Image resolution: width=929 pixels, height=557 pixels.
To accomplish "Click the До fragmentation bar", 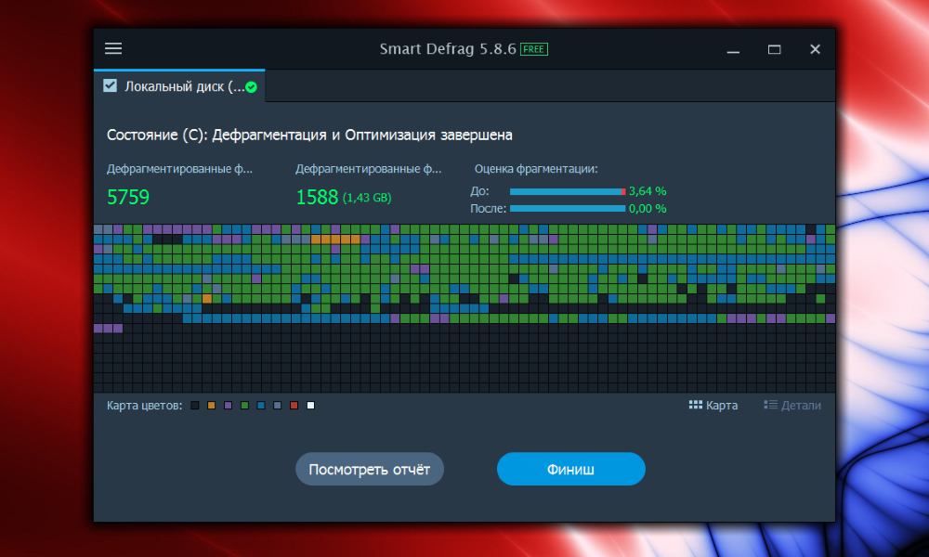I will (x=568, y=192).
